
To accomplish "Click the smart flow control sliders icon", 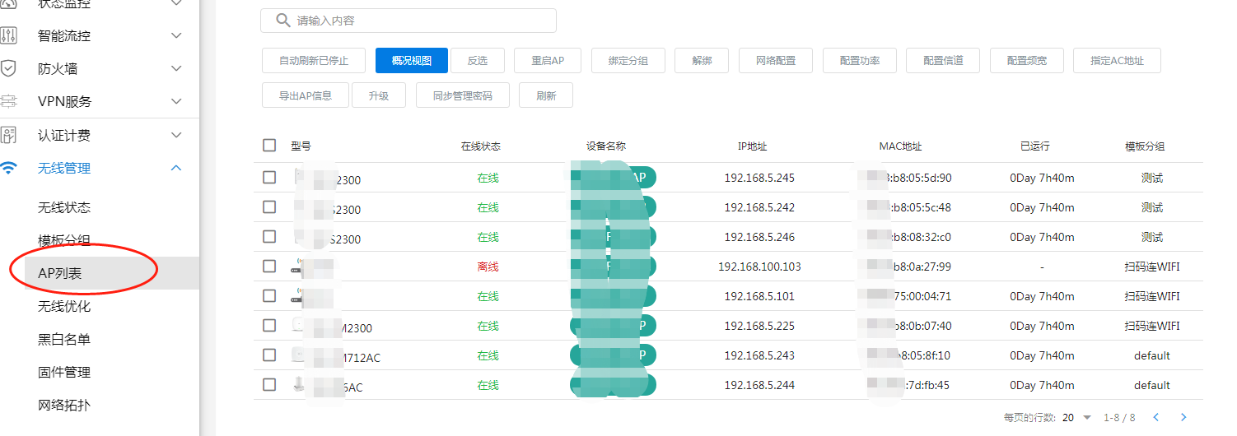I will coord(9,35).
